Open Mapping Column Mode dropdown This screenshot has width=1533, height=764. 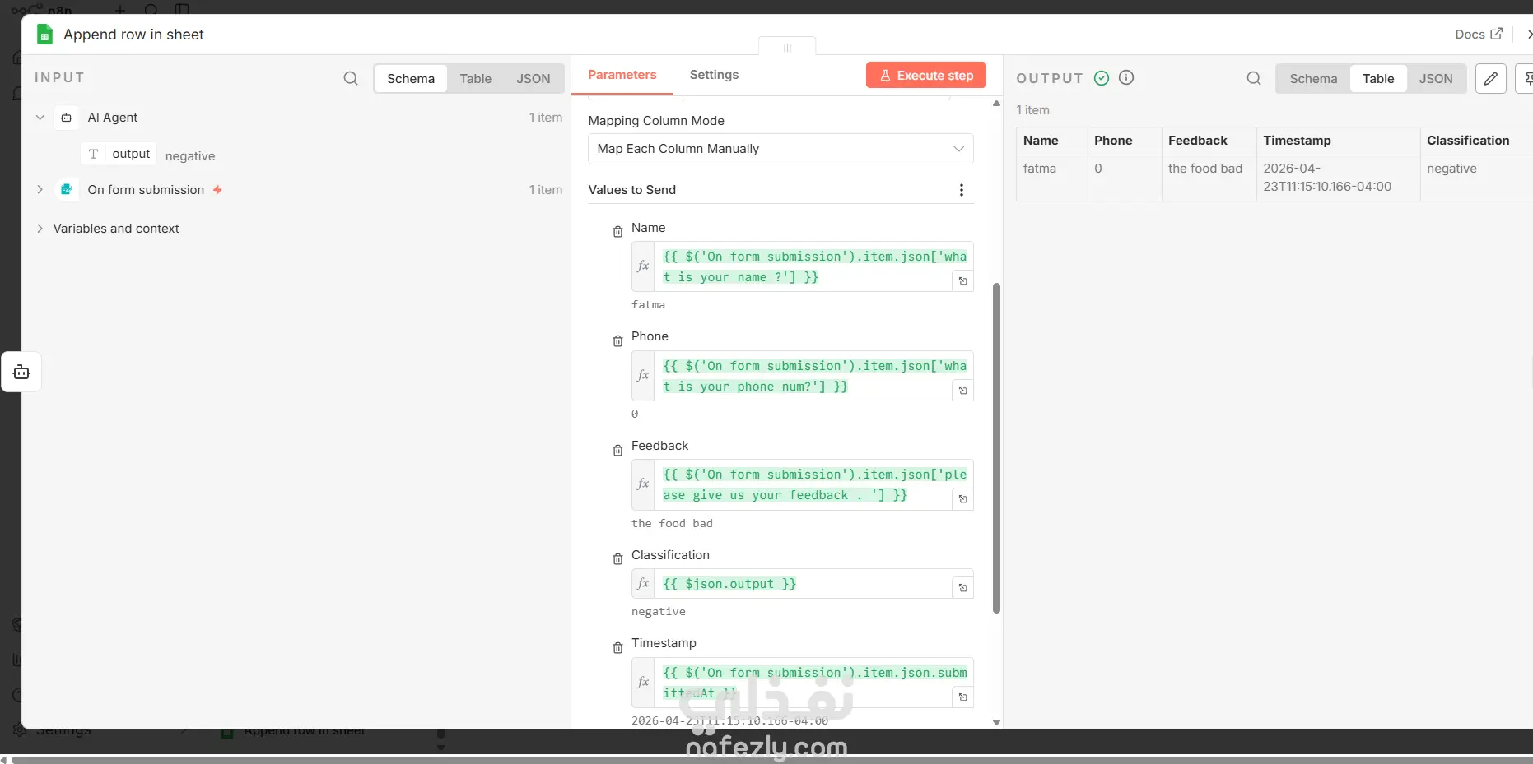click(x=780, y=149)
